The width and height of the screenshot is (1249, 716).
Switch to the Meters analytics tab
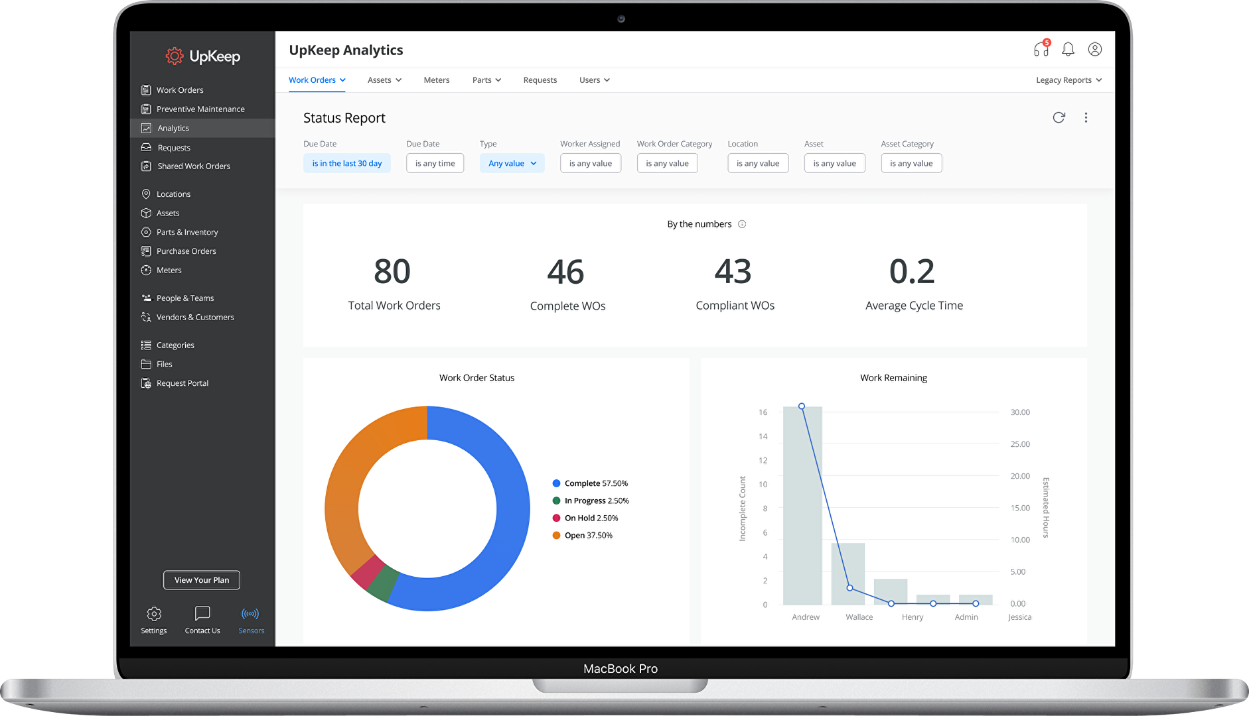437,80
